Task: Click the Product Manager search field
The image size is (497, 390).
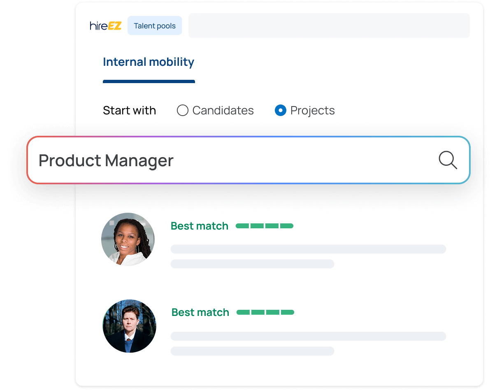Action: point(230,160)
